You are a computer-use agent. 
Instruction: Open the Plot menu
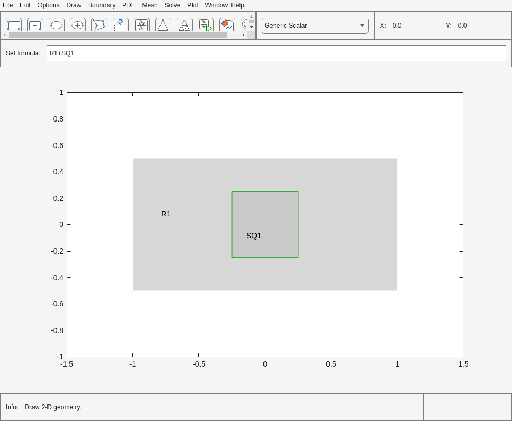tap(193, 5)
